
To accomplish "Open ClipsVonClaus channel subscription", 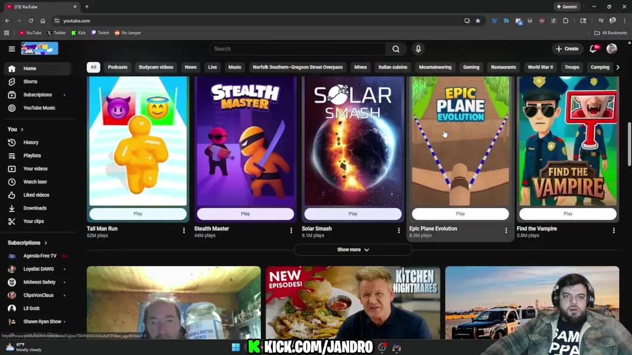I will coord(38,295).
